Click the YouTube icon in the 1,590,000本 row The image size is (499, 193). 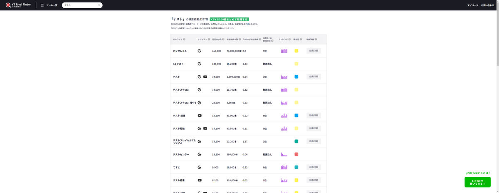[205, 77]
